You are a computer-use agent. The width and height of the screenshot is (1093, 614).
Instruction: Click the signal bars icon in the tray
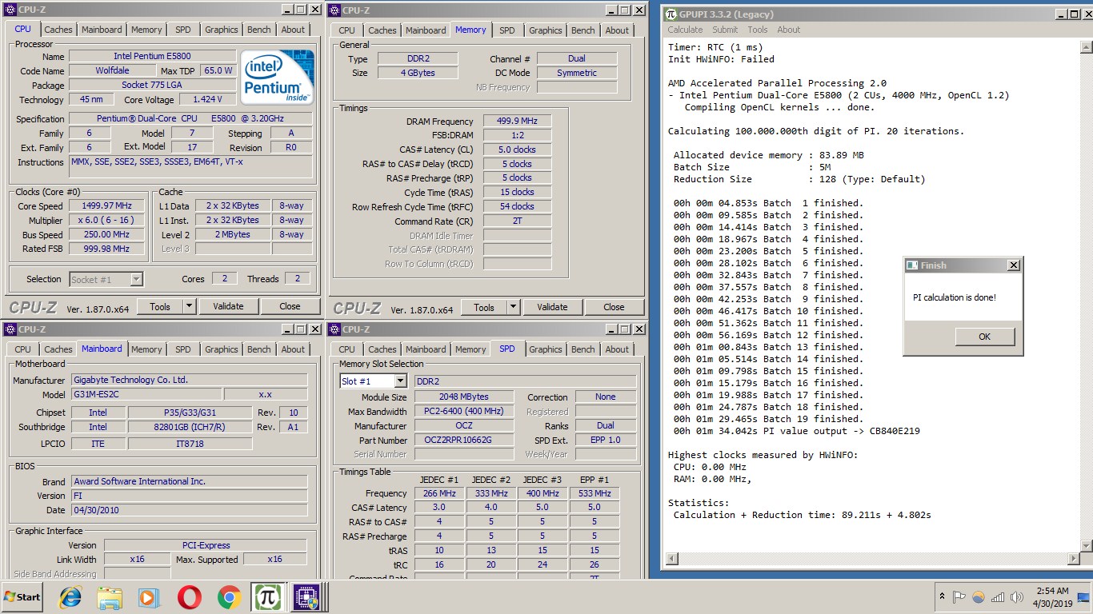click(998, 597)
